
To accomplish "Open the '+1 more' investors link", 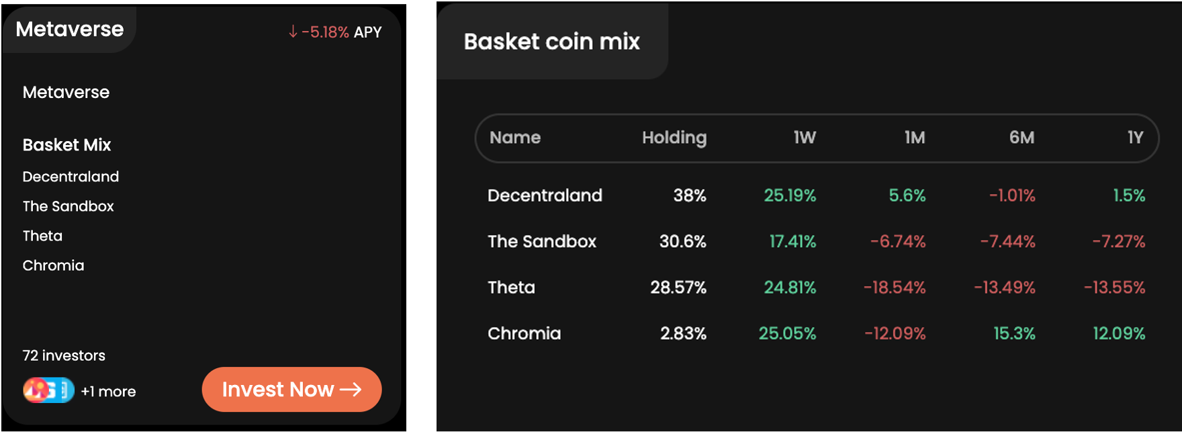I will 108,392.
